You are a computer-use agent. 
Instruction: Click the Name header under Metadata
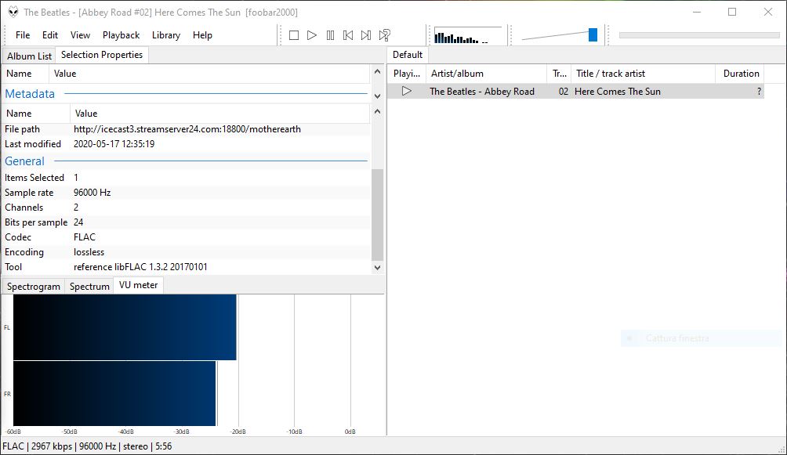(x=36, y=114)
